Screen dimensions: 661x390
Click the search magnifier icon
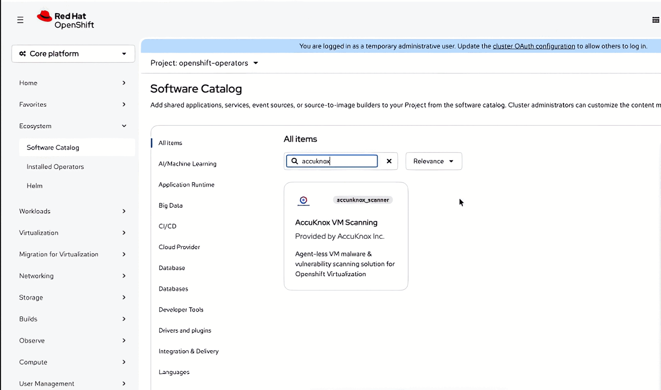point(295,161)
